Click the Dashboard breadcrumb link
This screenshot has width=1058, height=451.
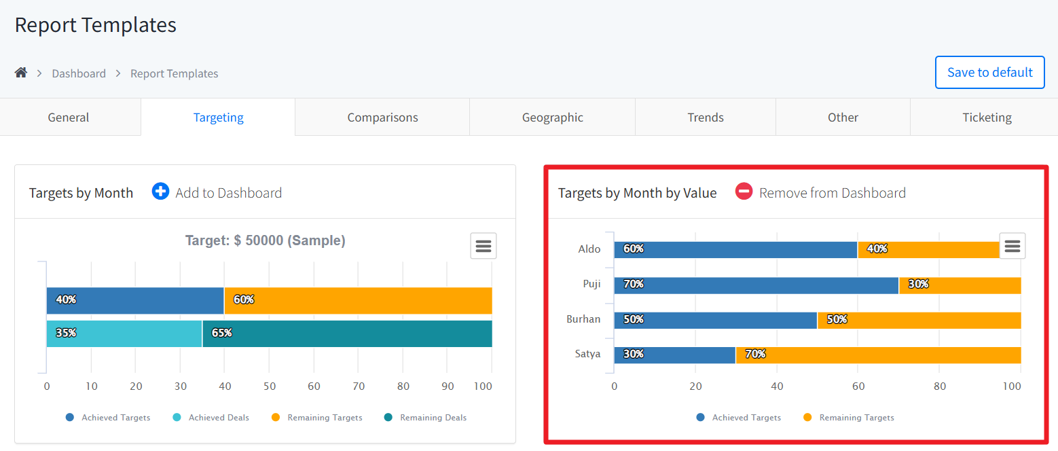click(x=79, y=73)
